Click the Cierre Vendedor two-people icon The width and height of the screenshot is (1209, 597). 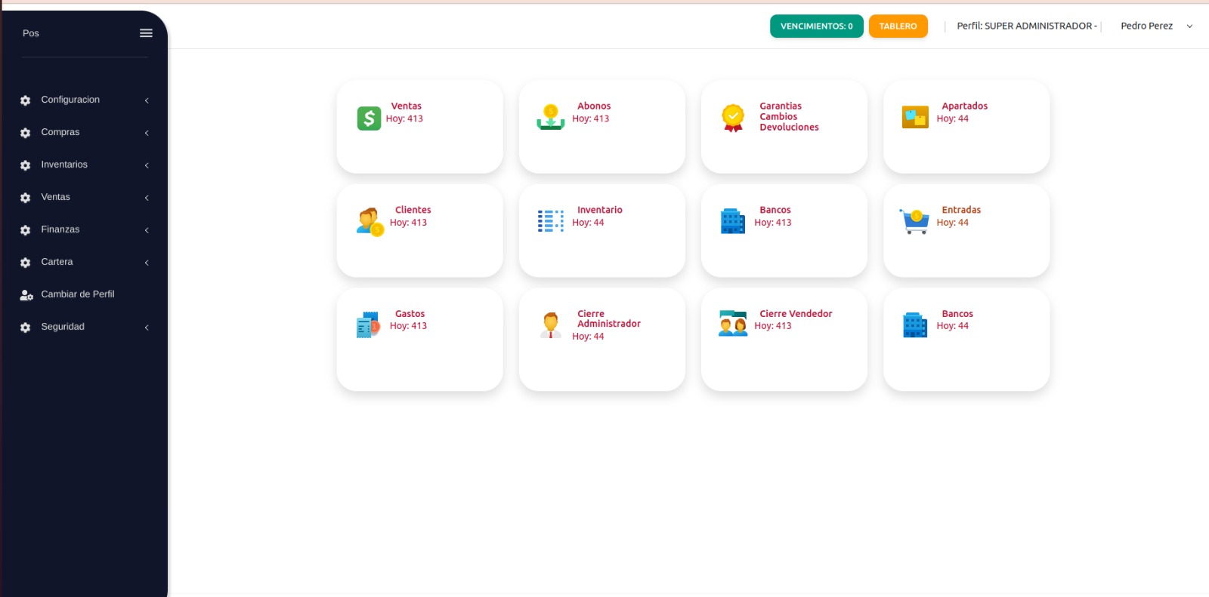pos(733,323)
